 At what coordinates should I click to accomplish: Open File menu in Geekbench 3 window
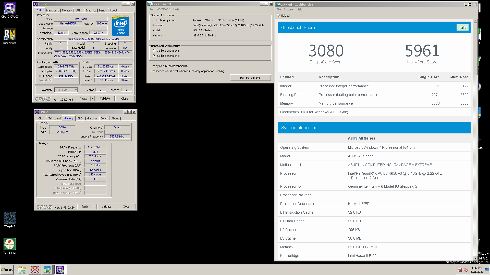click(151, 9)
